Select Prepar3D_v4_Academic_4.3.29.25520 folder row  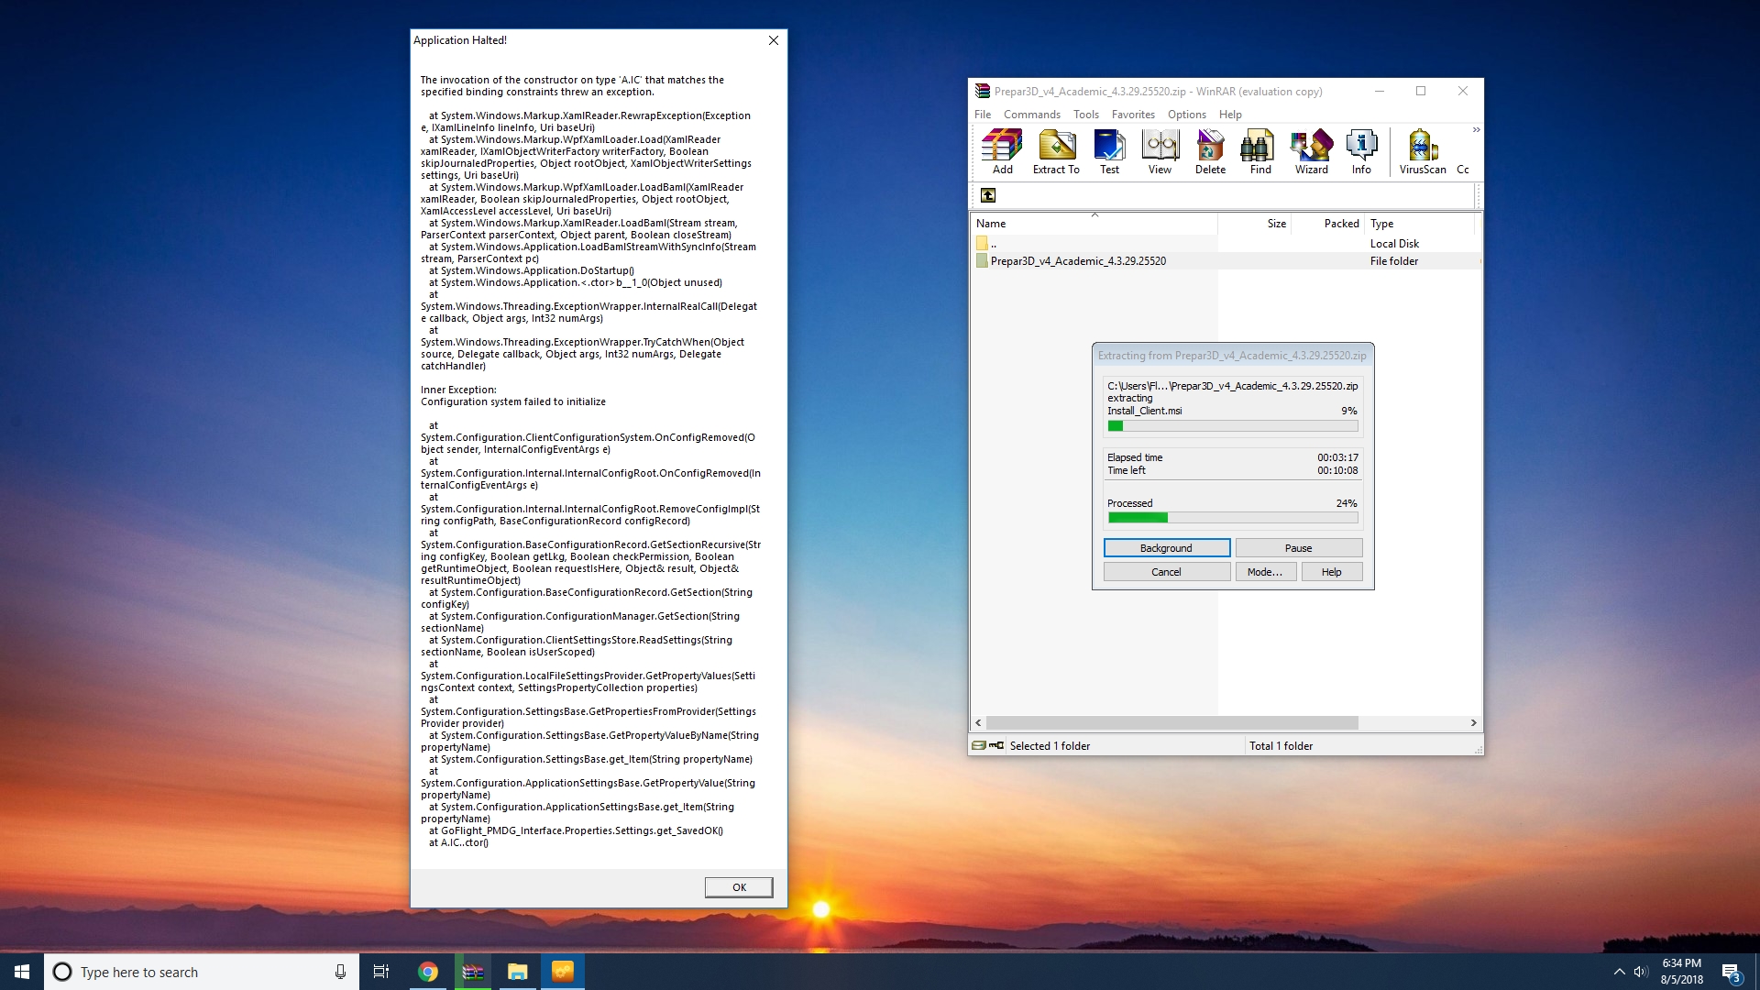click(x=1078, y=261)
